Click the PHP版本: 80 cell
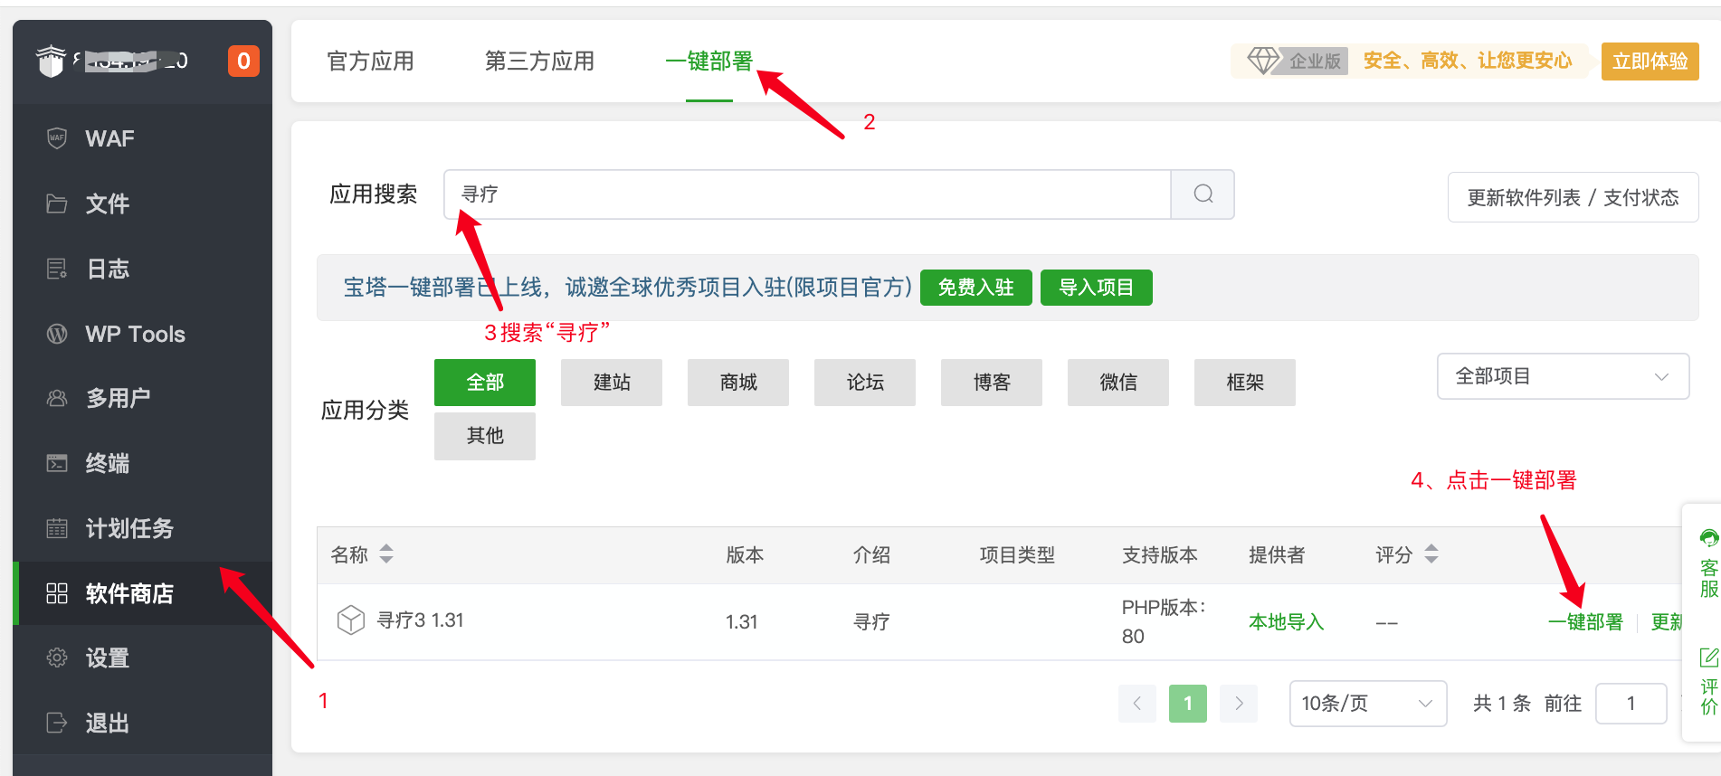1721x776 pixels. tap(1164, 621)
